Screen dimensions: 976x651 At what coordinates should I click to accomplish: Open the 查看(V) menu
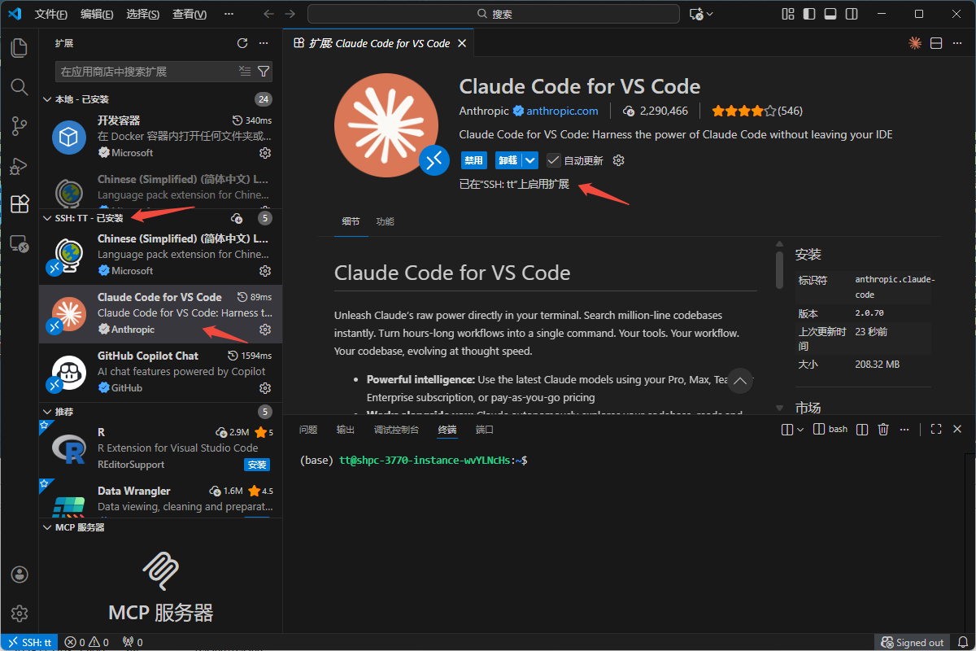point(190,15)
